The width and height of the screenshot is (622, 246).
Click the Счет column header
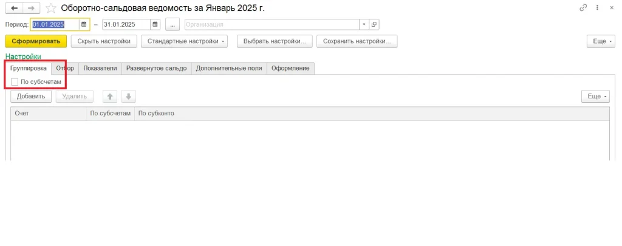[49, 114]
